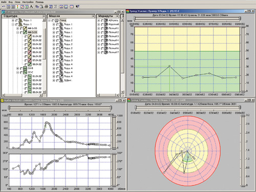Click the arrow button in Структура header
Image resolution: width=256 pixels, height=192 pixels.
point(44,16)
